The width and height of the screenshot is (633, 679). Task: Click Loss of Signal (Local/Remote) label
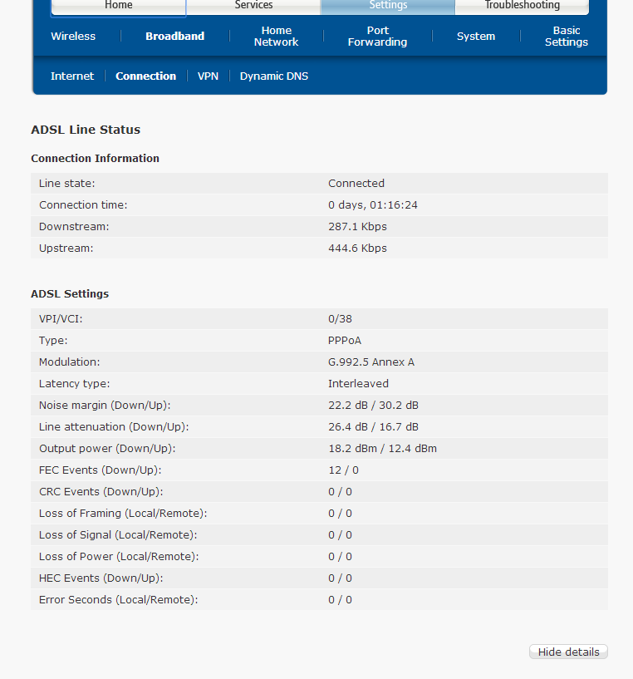click(x=118, y=535)
